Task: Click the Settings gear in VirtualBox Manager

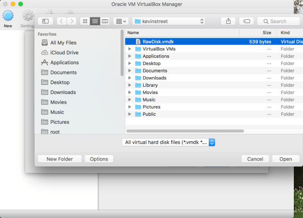Action: pyautogui.click(x=28, y=16)
